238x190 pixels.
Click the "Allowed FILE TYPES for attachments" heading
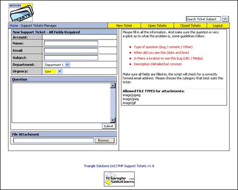coord(154,91)
